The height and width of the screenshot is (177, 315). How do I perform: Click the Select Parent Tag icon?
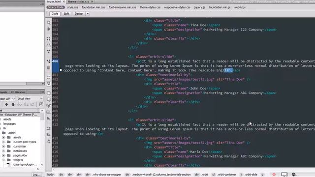[x=49, y=61]
